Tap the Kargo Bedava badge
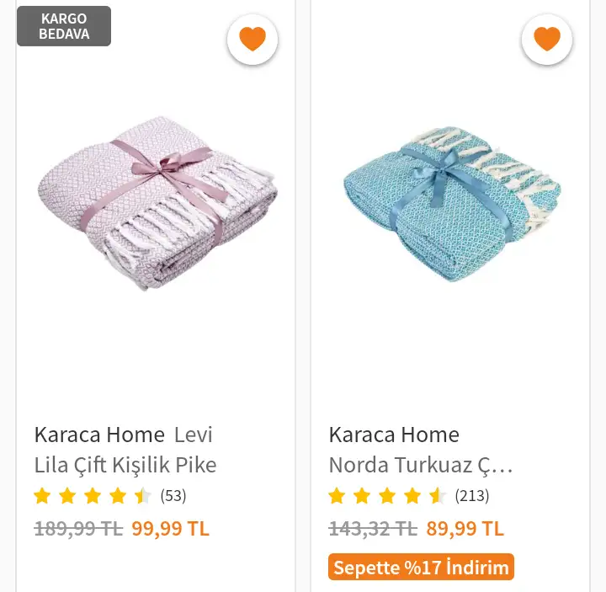Screen dimensions: 606x592 [x=64, y=26]
